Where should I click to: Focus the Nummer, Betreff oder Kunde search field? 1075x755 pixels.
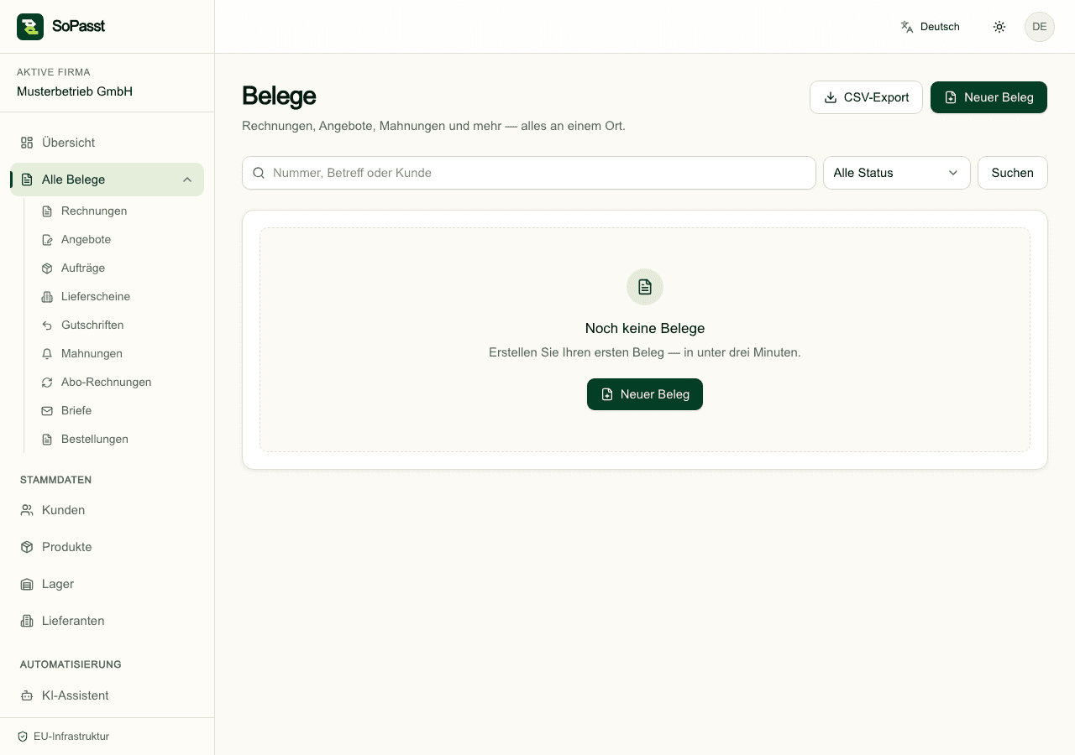529,173
